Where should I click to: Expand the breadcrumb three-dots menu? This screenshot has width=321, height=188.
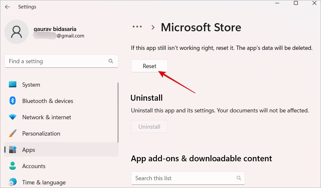pos(137,27)
